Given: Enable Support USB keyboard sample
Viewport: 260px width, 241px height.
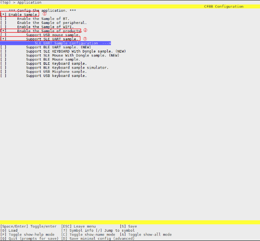Looking at the screenshot, I should pos(3,76).
